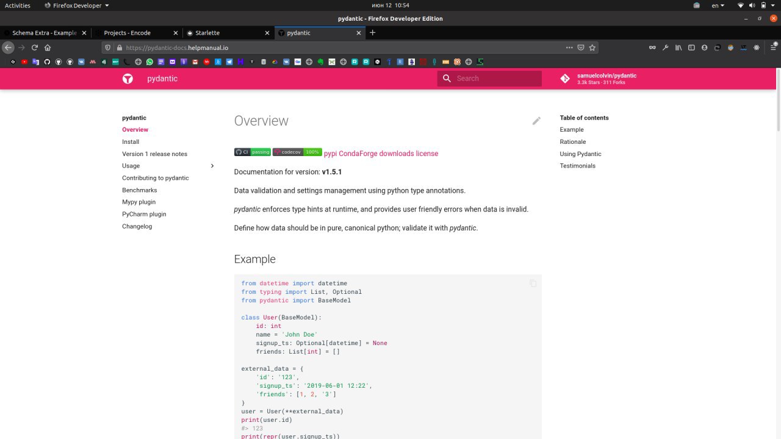Open the Mypy plugin page
Viewport: 781px width, 439px height.
tap(139, 202)
